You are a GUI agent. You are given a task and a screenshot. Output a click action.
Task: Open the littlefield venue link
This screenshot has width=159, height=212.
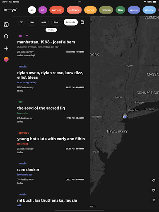[22, 144]
